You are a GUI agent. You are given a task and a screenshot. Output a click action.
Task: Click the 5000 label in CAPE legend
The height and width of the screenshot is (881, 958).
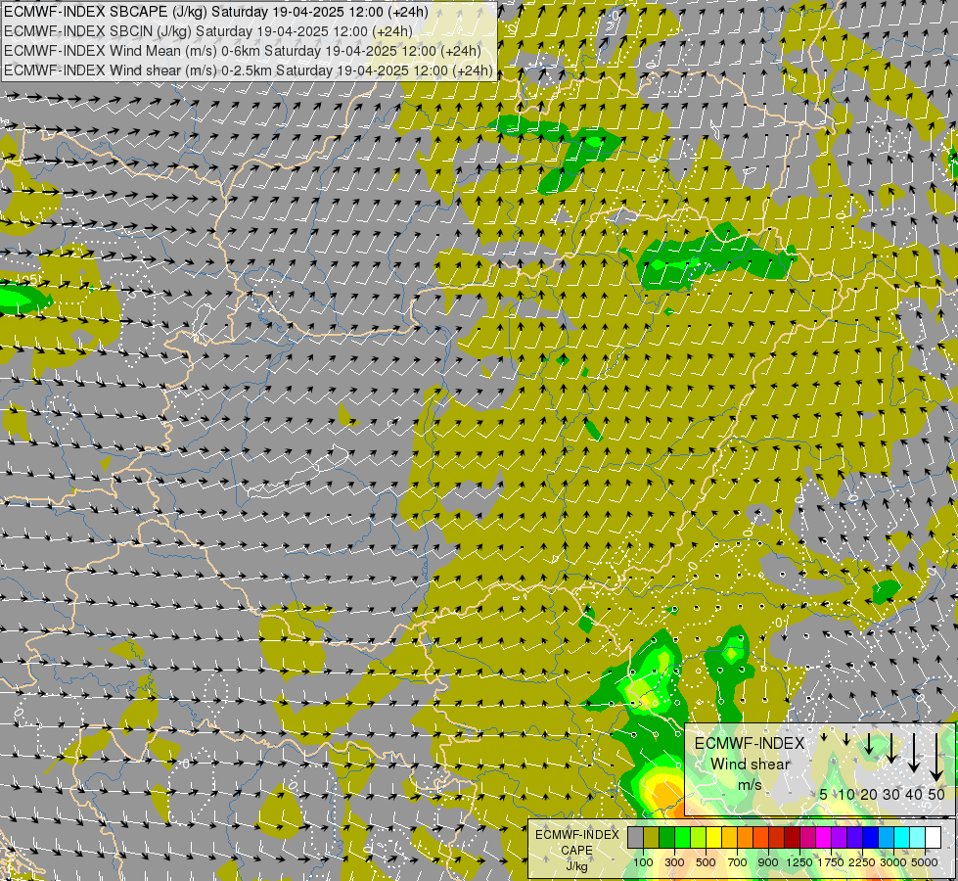click(x=925, y=862)
